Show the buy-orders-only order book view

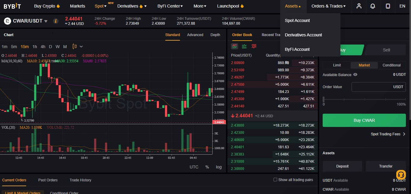click(244, 46)
